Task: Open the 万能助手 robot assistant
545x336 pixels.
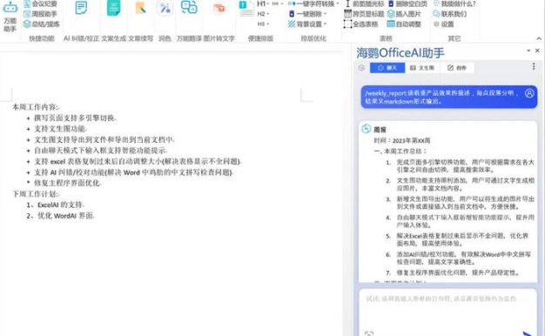Action: pos(10,17)
